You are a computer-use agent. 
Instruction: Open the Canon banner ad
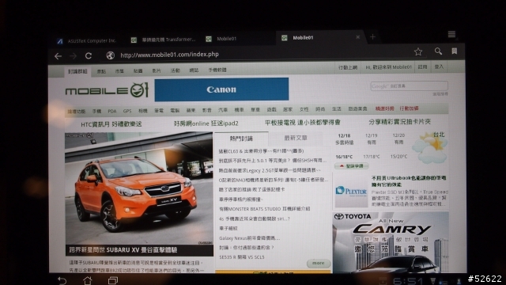click(221, 89)
